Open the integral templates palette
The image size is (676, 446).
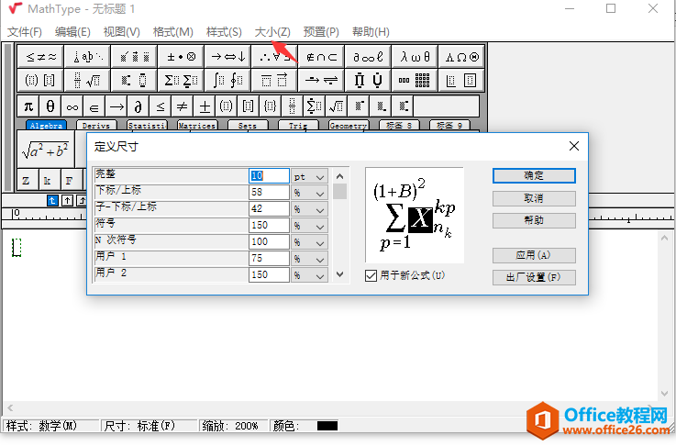(228, 80)
